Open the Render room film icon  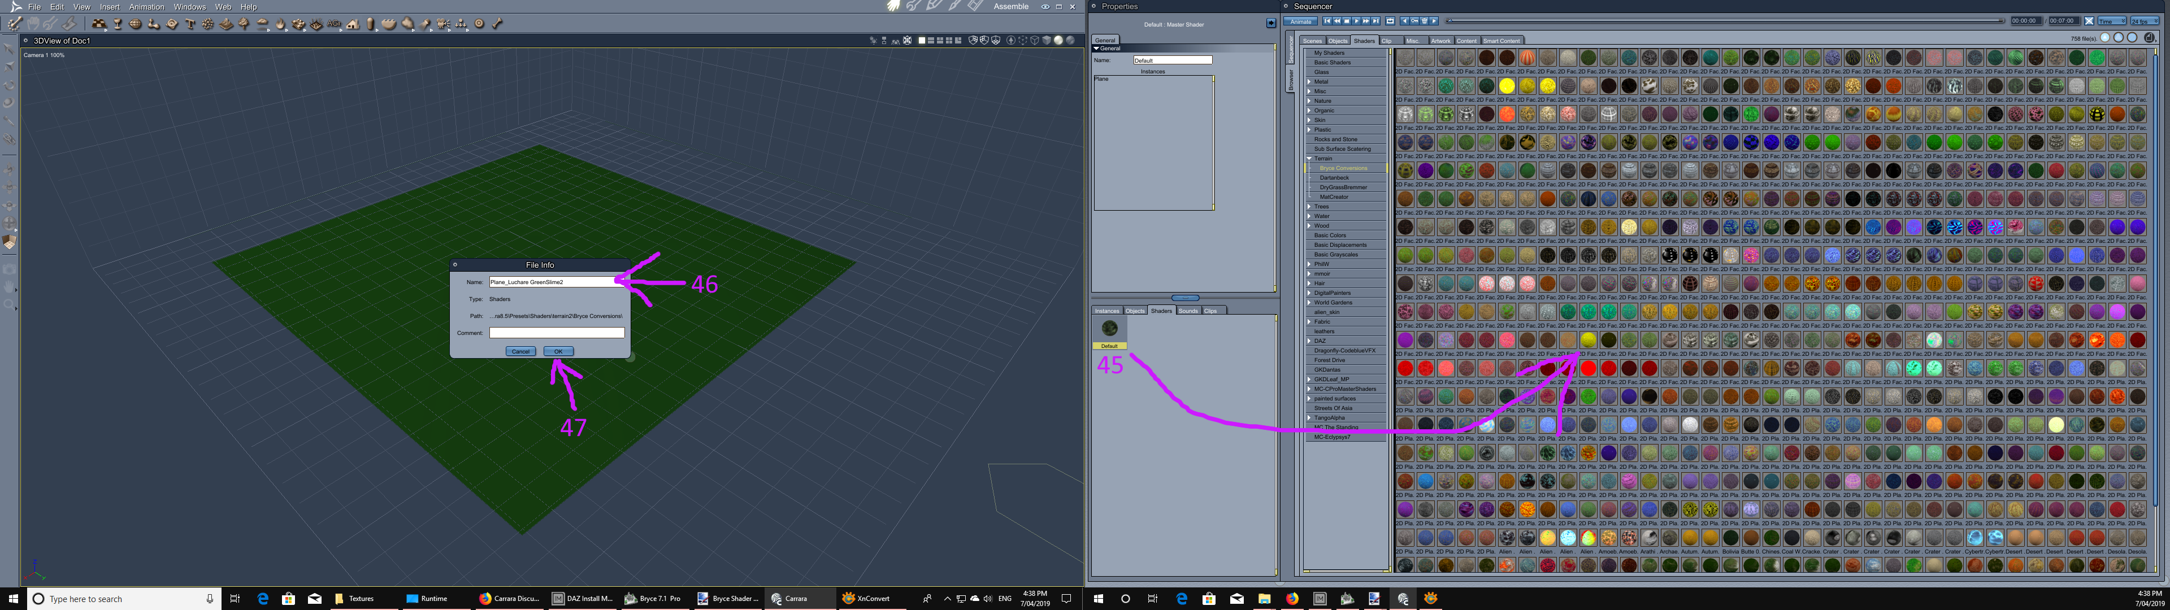(x=975, y=6)
